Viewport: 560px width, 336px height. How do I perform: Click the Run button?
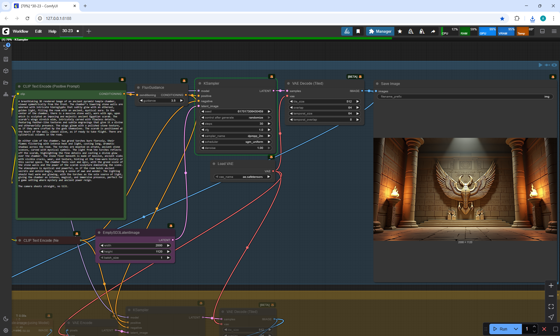tap(501, 329)
